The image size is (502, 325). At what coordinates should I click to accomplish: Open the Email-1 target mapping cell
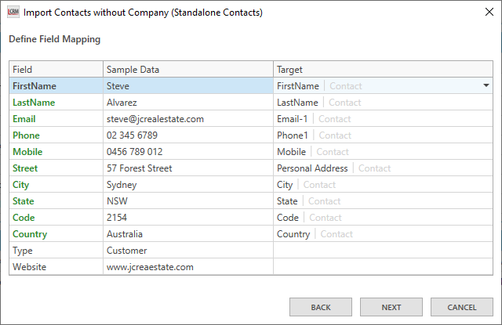point(383,119)
